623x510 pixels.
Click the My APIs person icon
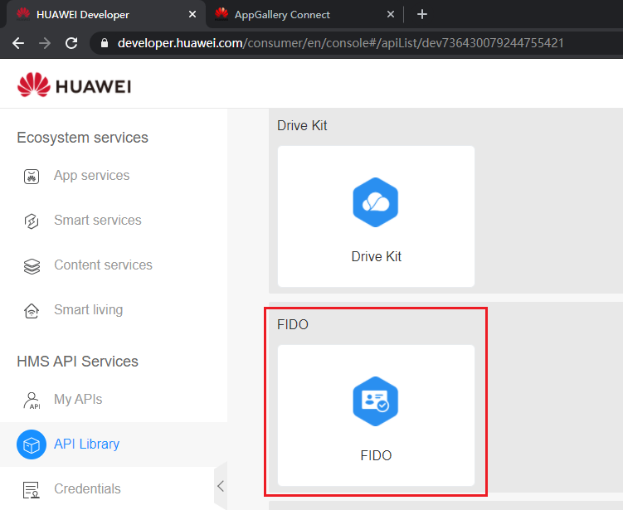[x=32, y=400]
